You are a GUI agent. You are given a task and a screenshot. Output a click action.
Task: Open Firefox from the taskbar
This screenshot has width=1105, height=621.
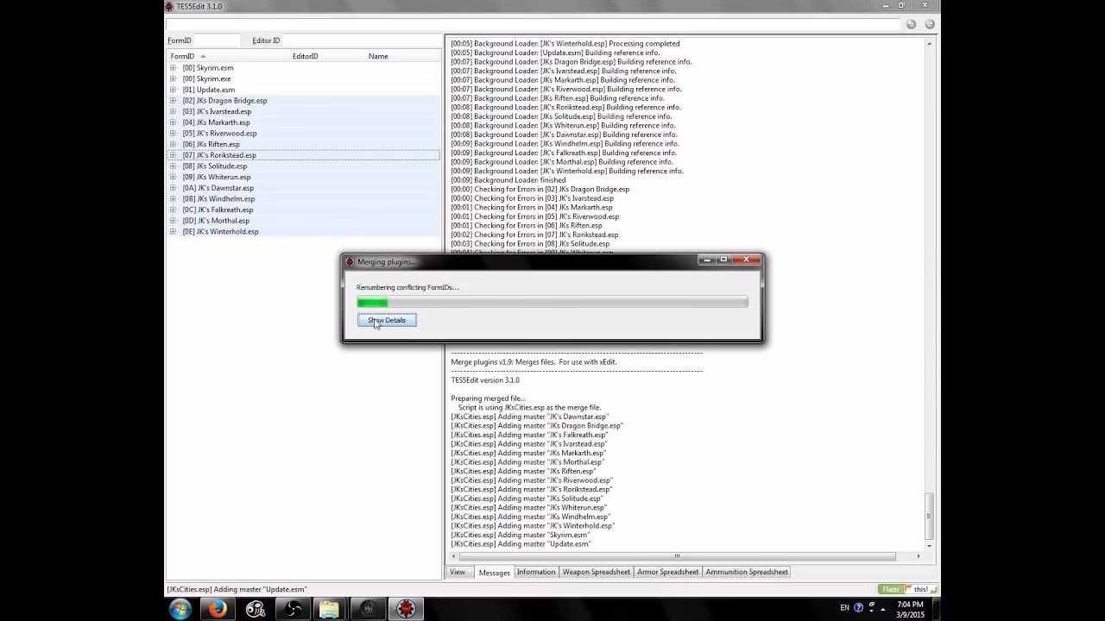pyautogui.click(x=218, y=609)
